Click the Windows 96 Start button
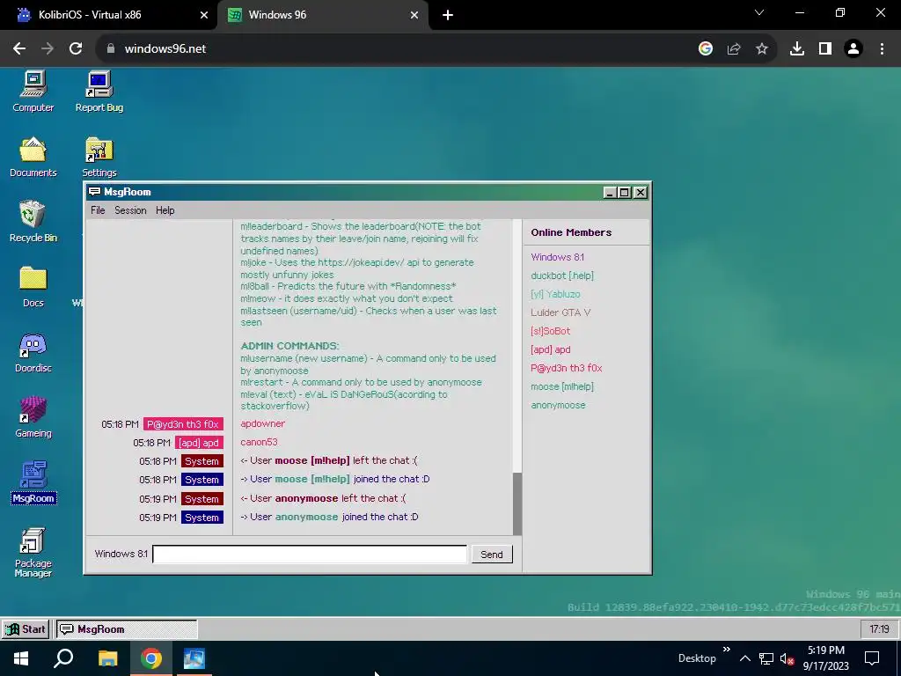The height and width of the screenshot is (676, 901). 26,628
